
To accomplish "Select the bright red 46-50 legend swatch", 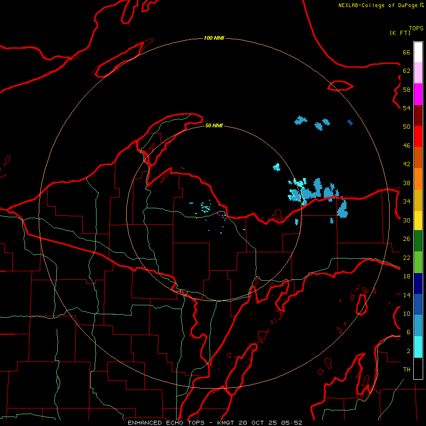I will pos(418,136).
